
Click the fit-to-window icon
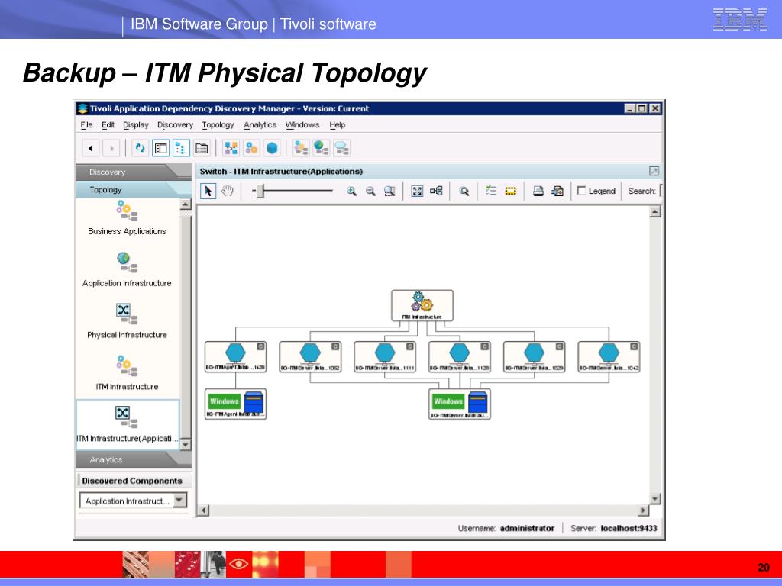(x=417, y=191)
